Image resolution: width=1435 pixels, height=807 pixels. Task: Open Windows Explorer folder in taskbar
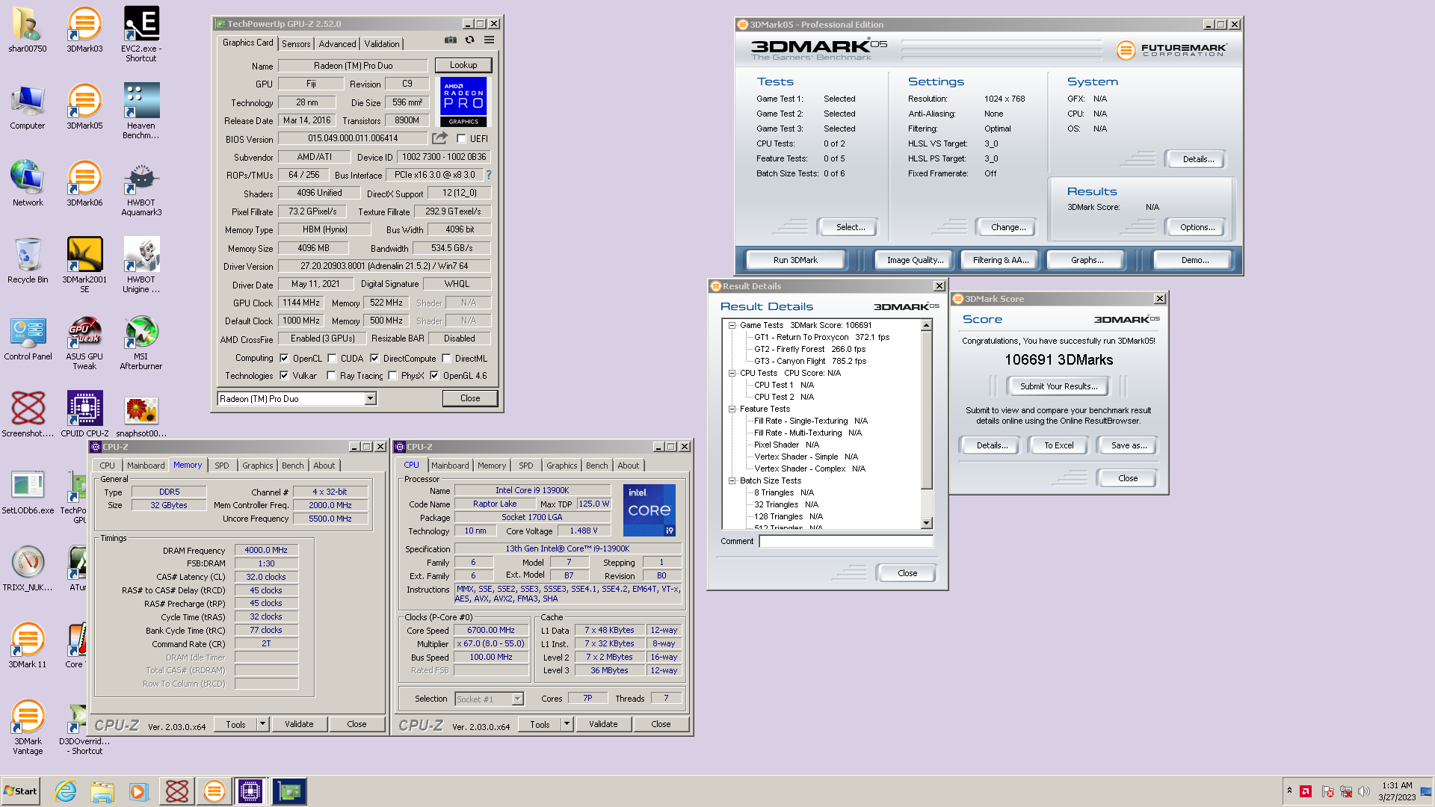click(102, 791)
